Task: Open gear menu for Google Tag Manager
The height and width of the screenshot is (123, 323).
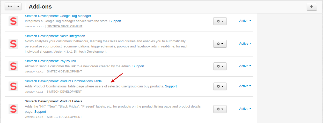Action: coord(220,21)
